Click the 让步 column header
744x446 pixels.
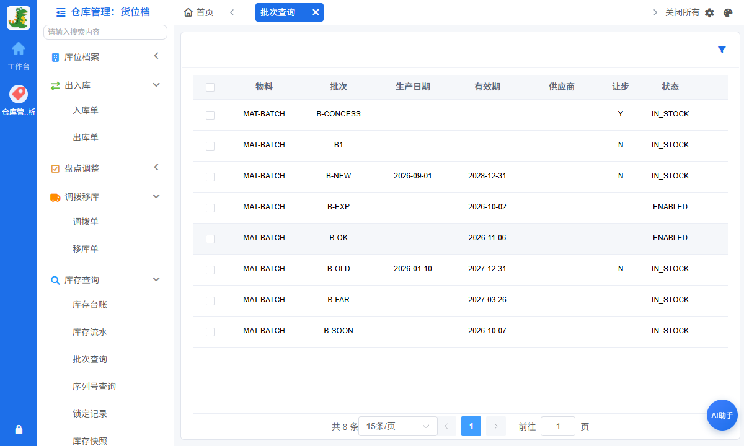click(621, 87)
